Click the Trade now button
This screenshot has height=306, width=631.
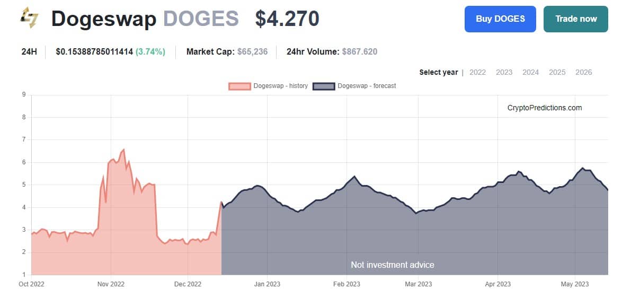(575, 19)
